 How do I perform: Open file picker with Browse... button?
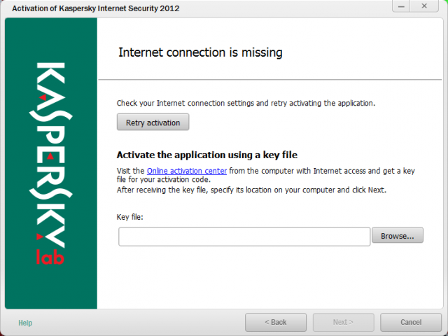(x=398, y=235)
